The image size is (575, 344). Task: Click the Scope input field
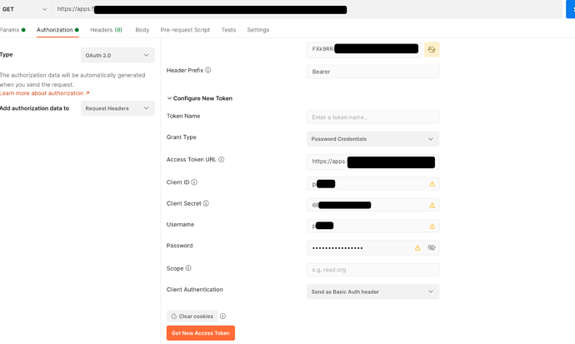pos(373,270)
